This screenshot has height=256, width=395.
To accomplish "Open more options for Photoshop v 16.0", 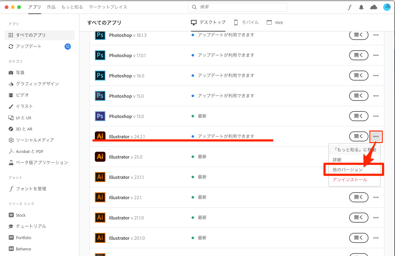I will [x=376, y=76].
